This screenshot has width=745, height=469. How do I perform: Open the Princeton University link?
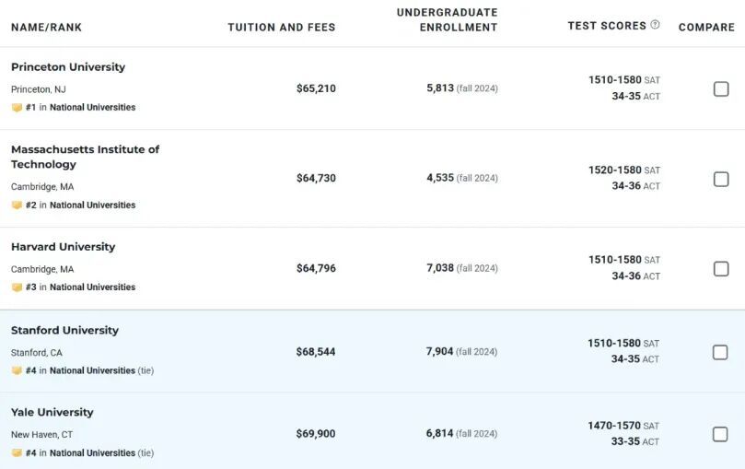tap(68, 67)
